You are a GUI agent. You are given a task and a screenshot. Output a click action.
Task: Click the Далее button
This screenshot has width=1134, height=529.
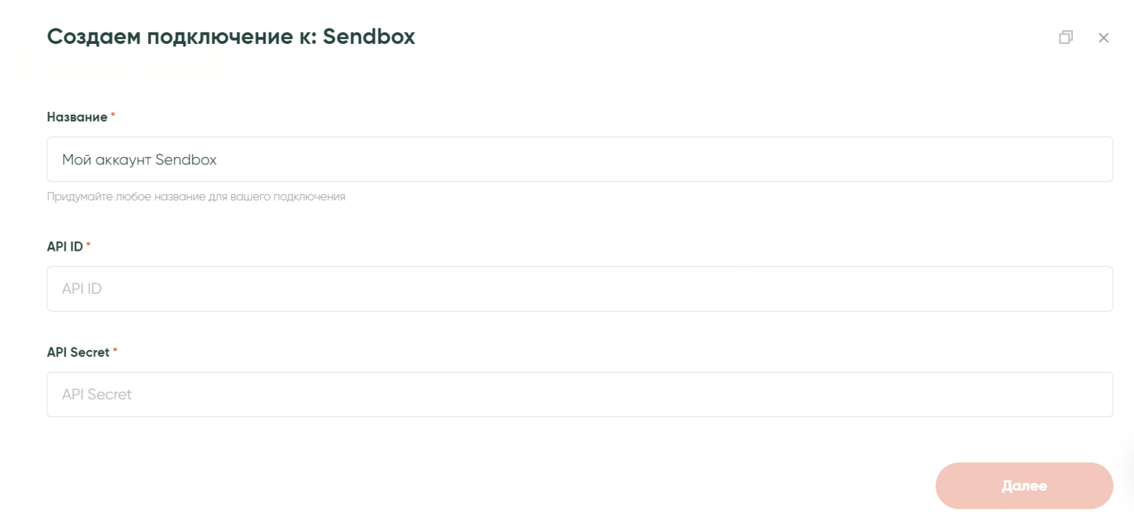pos(1023,486)
